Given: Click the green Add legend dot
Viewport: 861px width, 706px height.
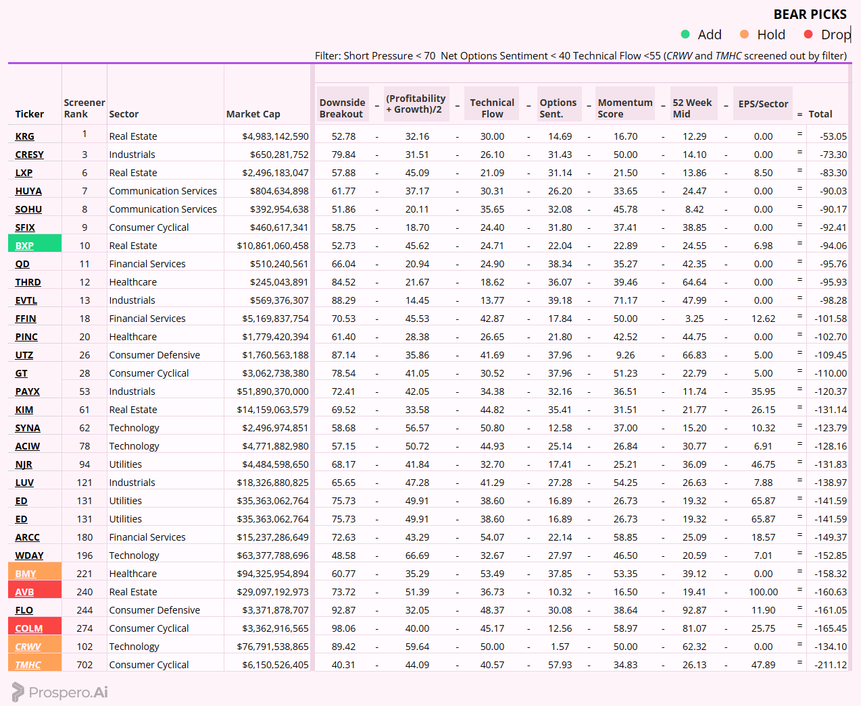Looking at the screenshot, I should [685, 34].
